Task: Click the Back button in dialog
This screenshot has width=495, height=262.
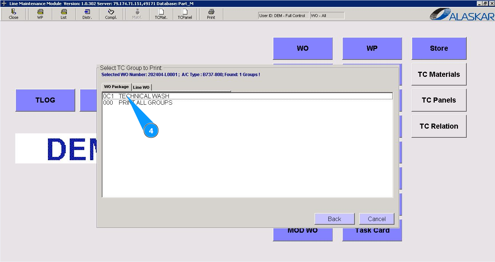Action: 334,219
